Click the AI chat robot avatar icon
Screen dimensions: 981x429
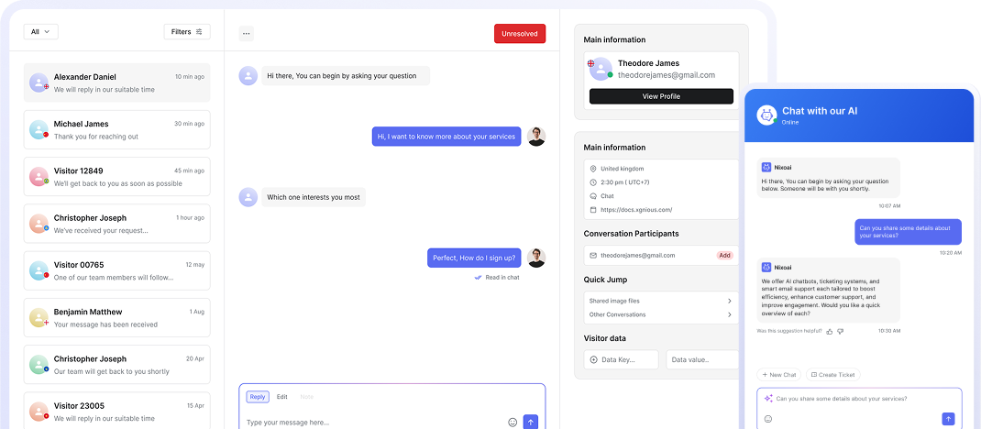click(x=766, y=115)
